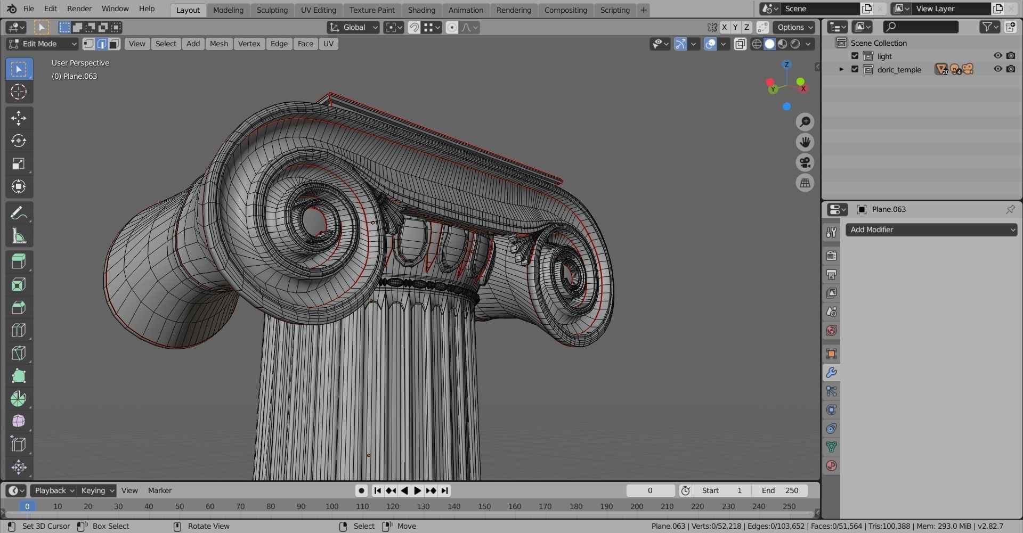Click the End frame field
1023x533 pixels.
click(780, 490)
